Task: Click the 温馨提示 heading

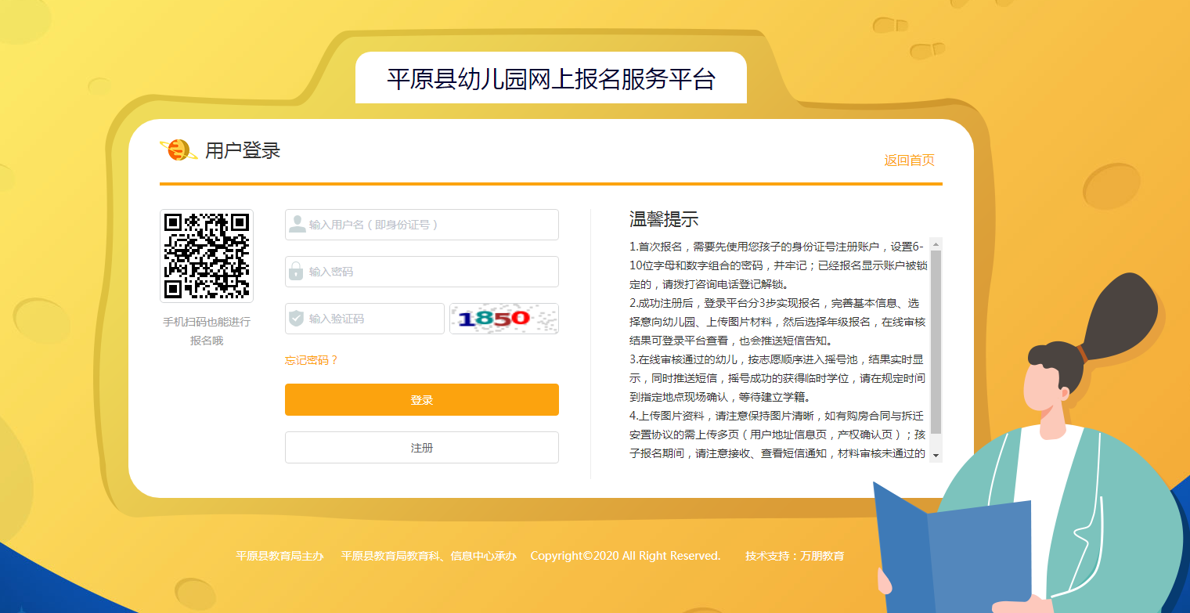Action: [664, 219]
